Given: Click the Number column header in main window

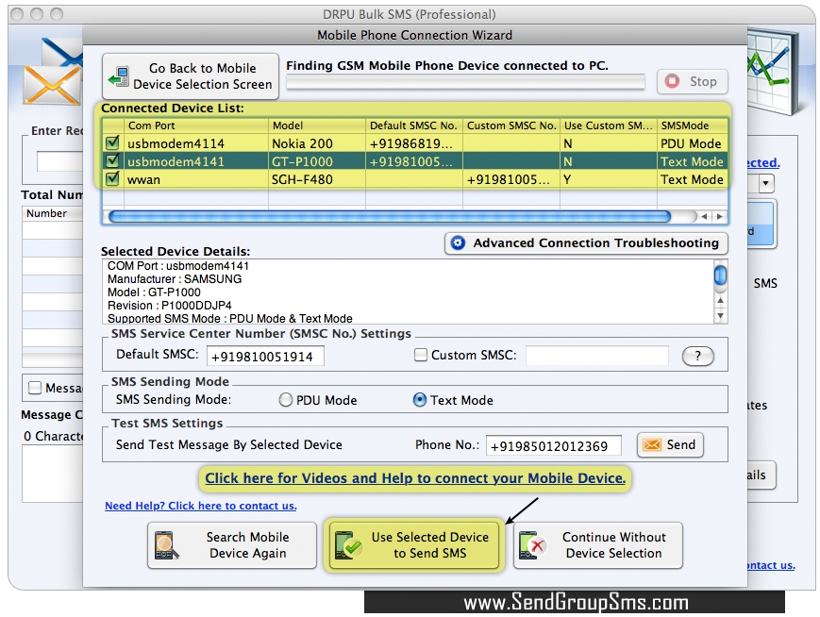Looking at the screenshot, I should click(x=52, y=213).
